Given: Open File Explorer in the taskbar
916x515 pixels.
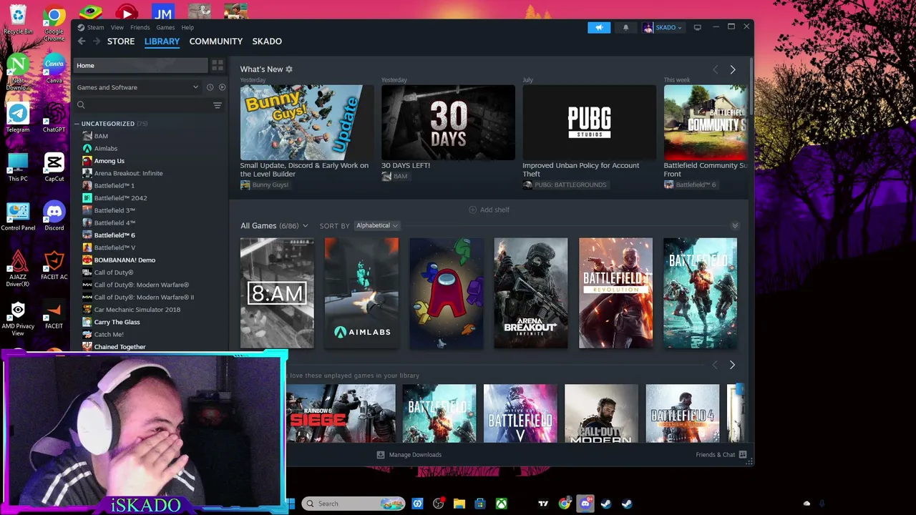Looking at the screenshot, I should pos(459,504).
